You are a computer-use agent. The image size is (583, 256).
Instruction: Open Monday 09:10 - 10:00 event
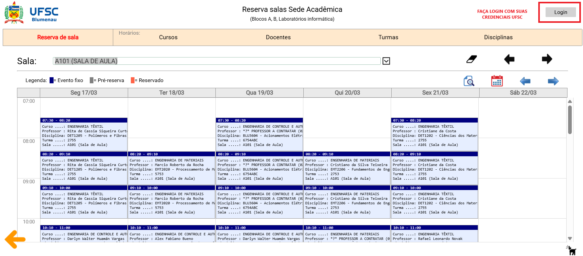tap(84, 202)
